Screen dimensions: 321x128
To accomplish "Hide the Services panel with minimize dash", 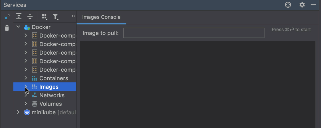I will click(313, 5).
